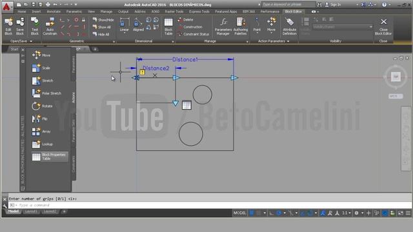Switch to the Parametric ribbon tab
This screenshot has width=413, height=232.
tap(74, 12)
